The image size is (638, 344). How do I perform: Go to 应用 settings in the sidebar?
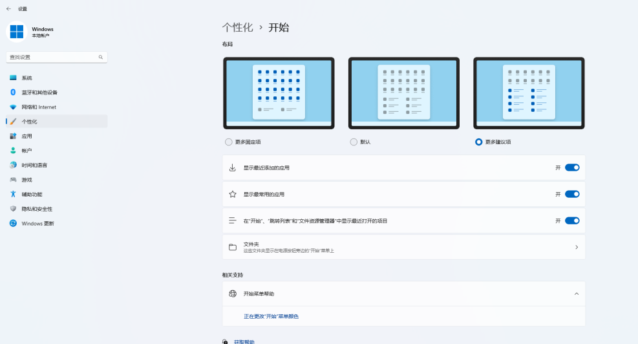coord(57,136)
